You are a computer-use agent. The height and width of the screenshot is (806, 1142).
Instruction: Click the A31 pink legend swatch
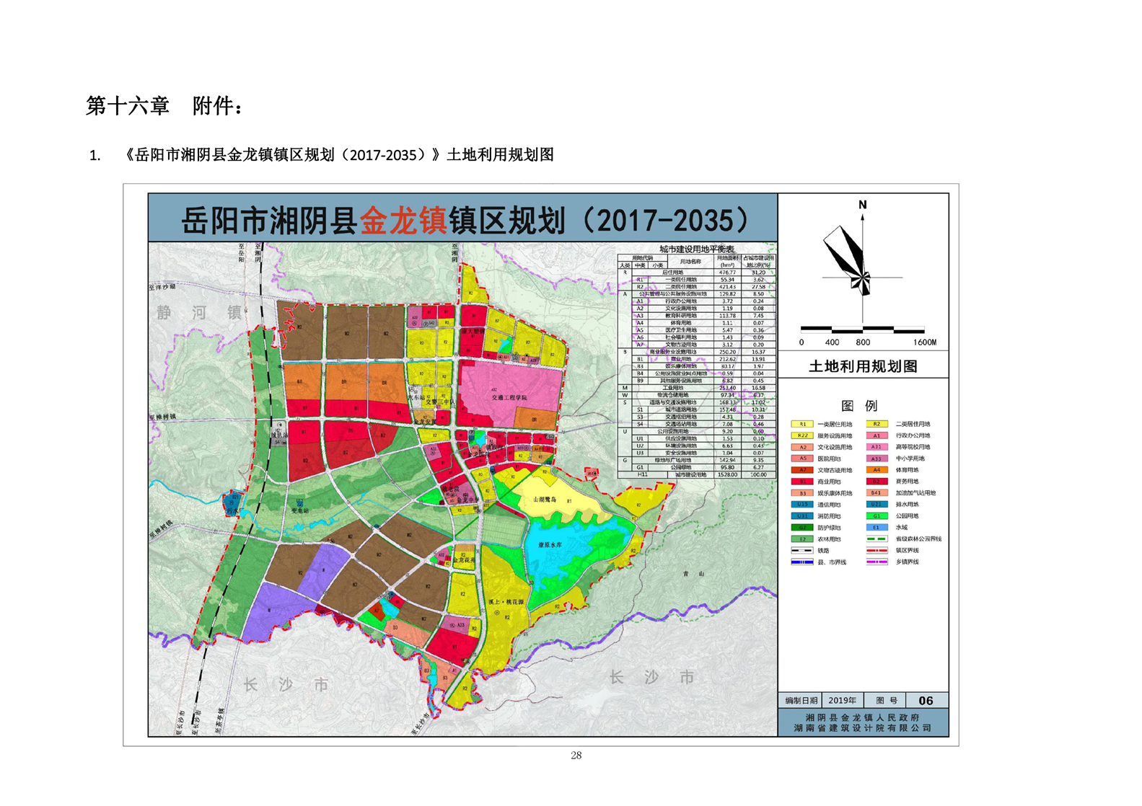click(876, 447)
